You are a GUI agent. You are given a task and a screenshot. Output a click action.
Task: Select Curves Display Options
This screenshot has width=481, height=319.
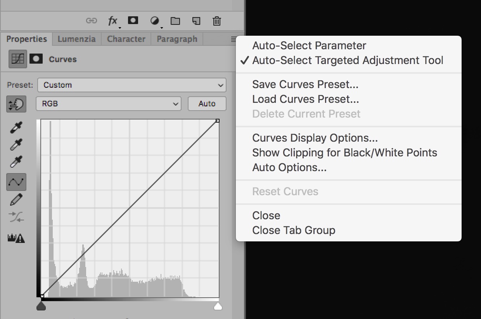[315, 138]
